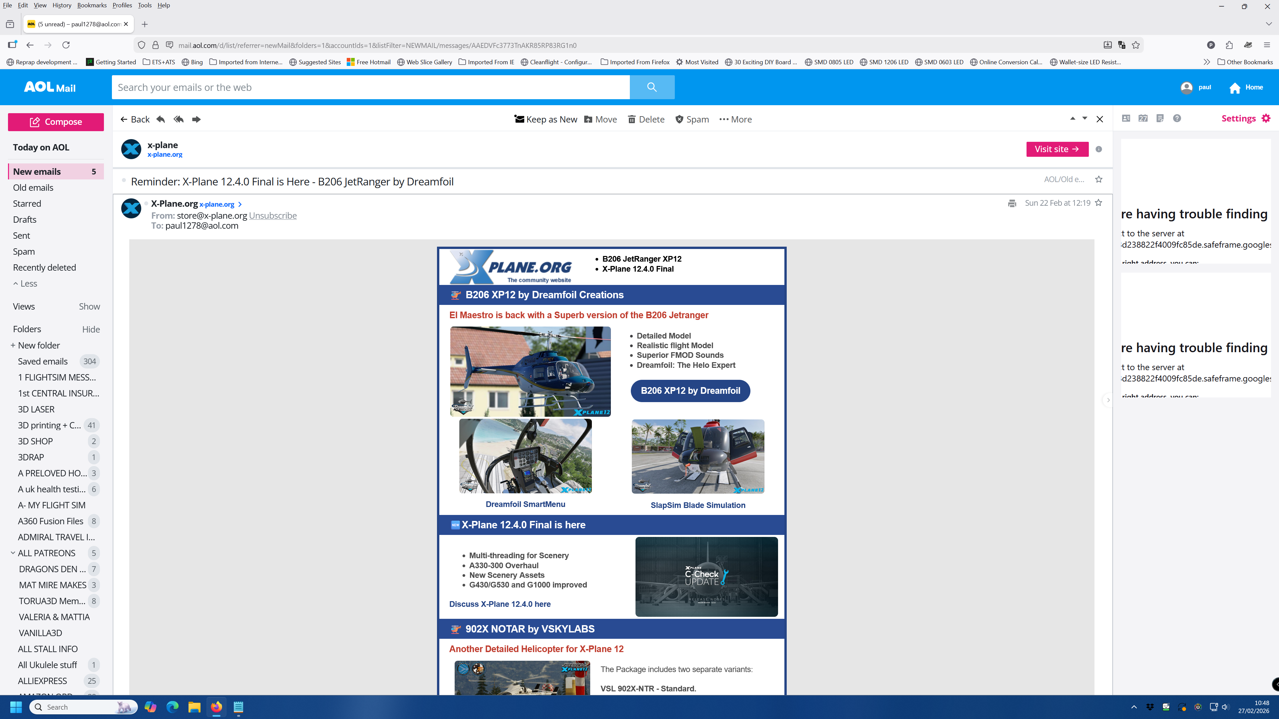Open the Bookmarks menu
This screenshot has height=719, width=1279.
pyautogui.click(x=91, y=5)
